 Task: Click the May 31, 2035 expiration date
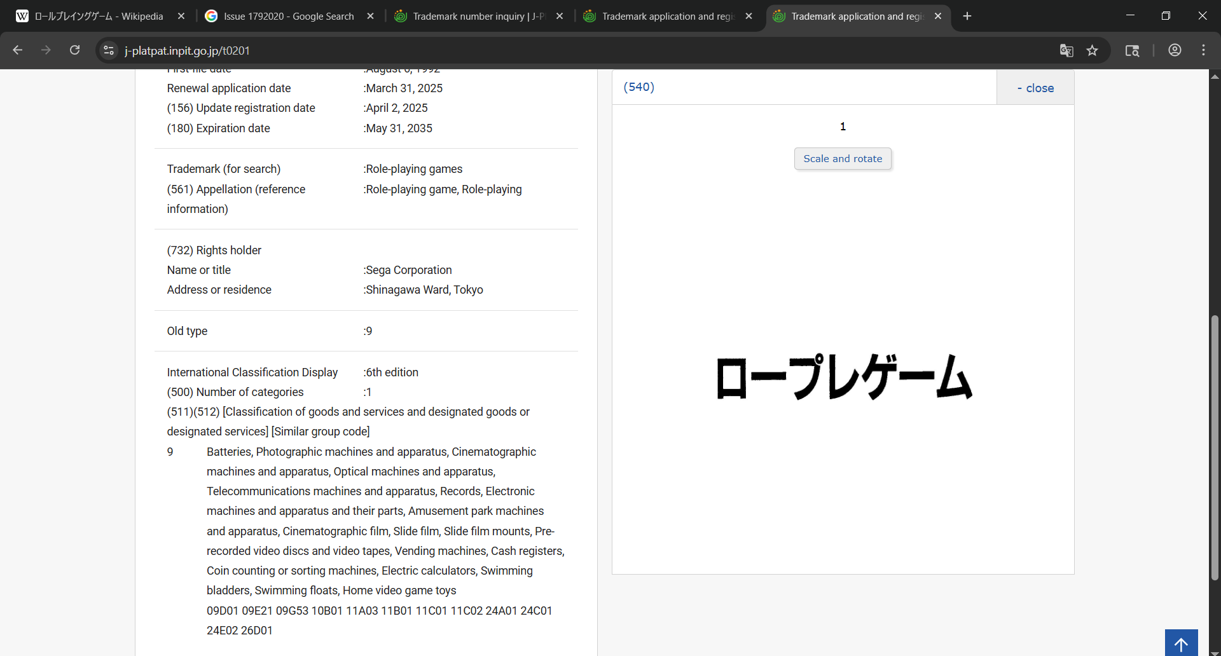point(399,128)
